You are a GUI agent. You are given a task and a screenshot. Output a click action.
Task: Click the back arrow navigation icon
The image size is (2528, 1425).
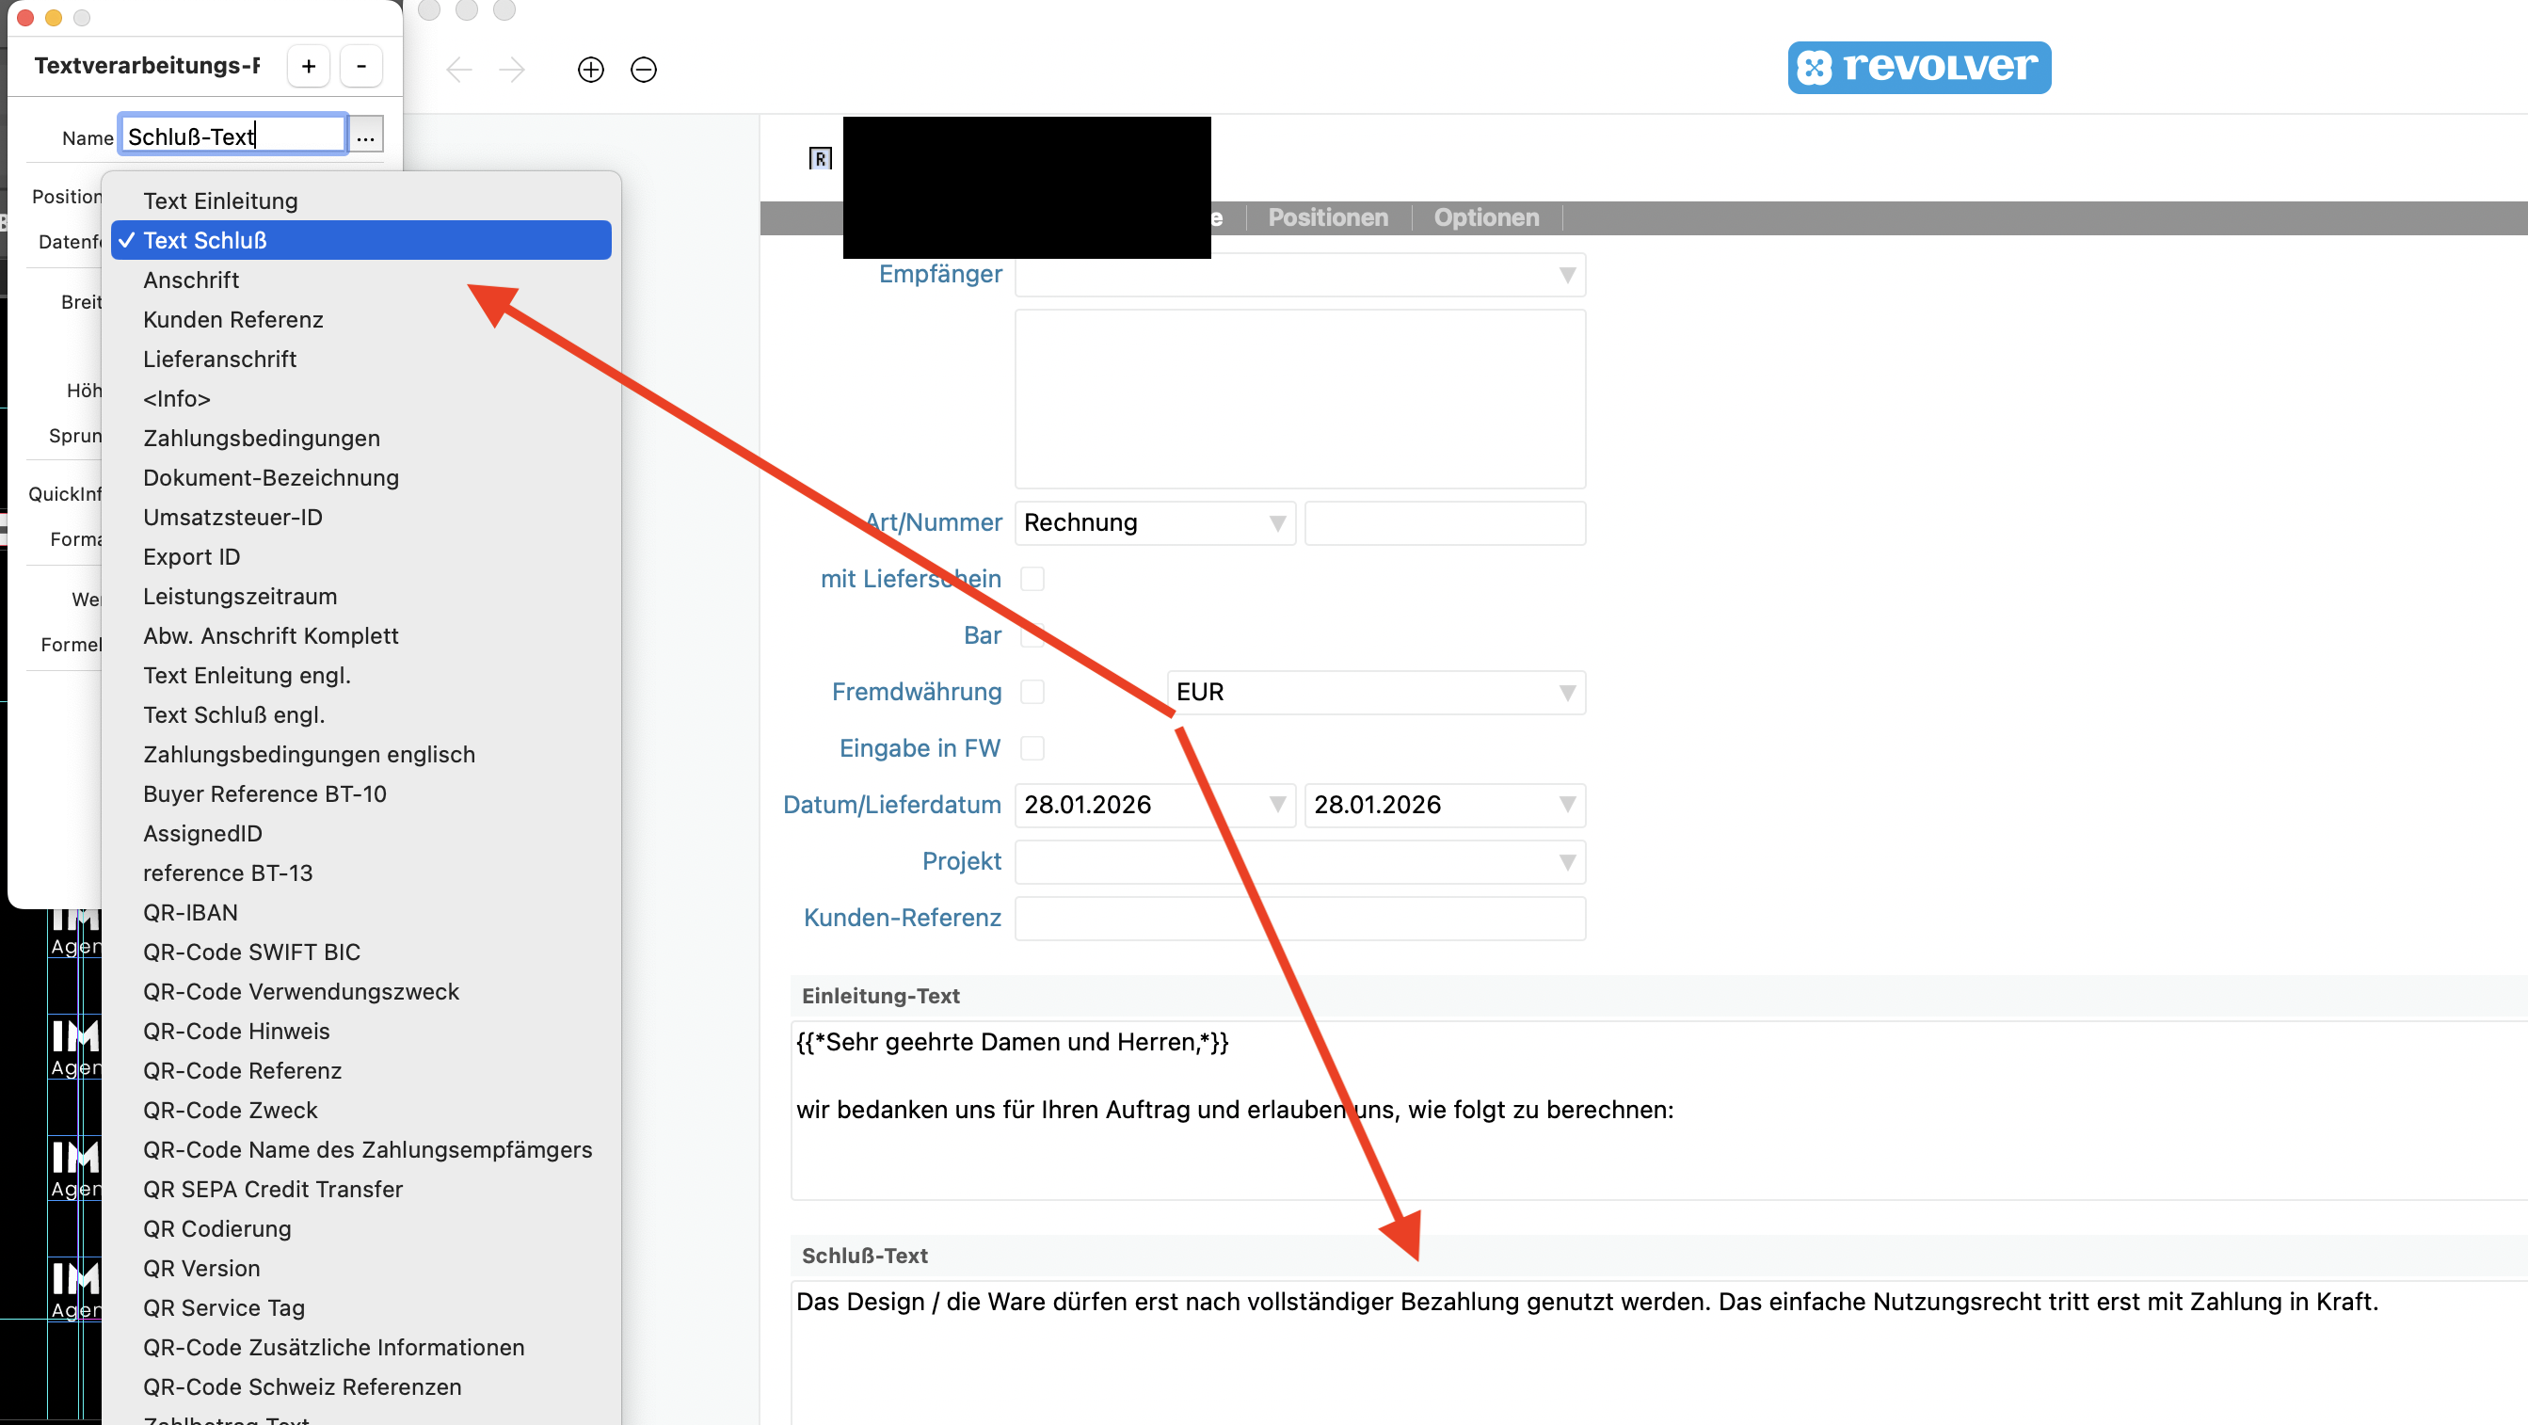pos(459,70)
